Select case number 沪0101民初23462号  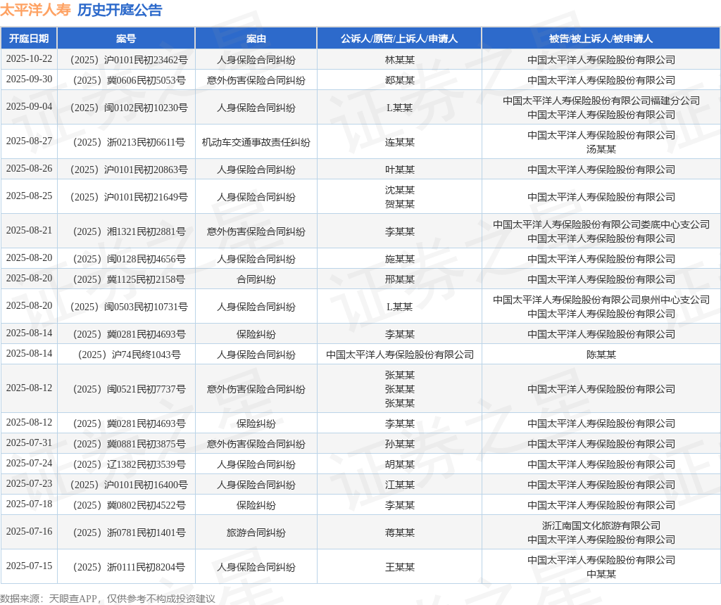click(129, 60)
